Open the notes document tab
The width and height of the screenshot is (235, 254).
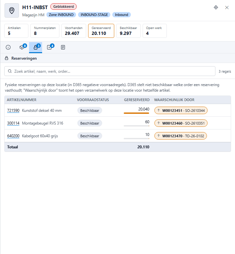[63, 47]
